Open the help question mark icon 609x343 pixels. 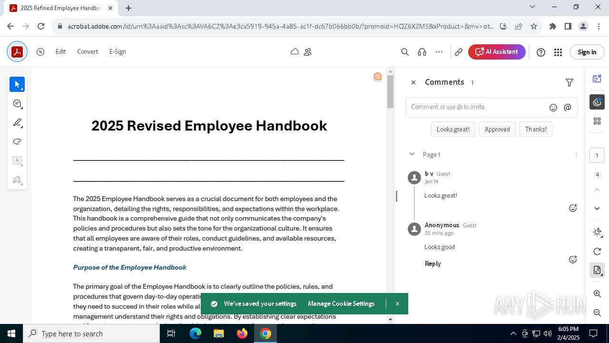[541, 52]
